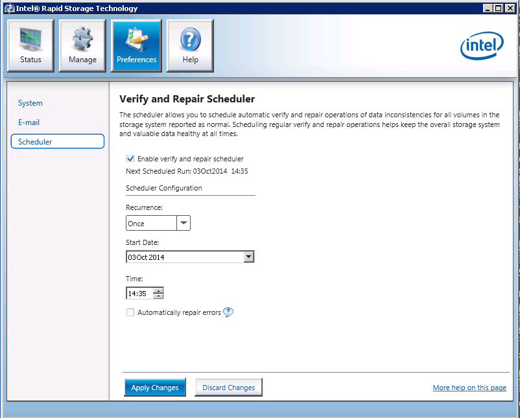Screen dimensions: 520x418
Task: Open the Status monitor icon tab
Action: pyautogui.click(x=30, y=45)
